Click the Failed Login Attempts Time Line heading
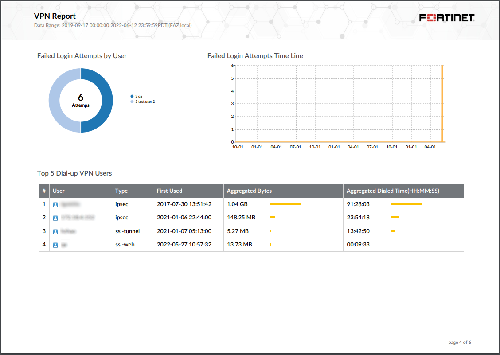Screen dimensions: 500x355 [255, 56]
